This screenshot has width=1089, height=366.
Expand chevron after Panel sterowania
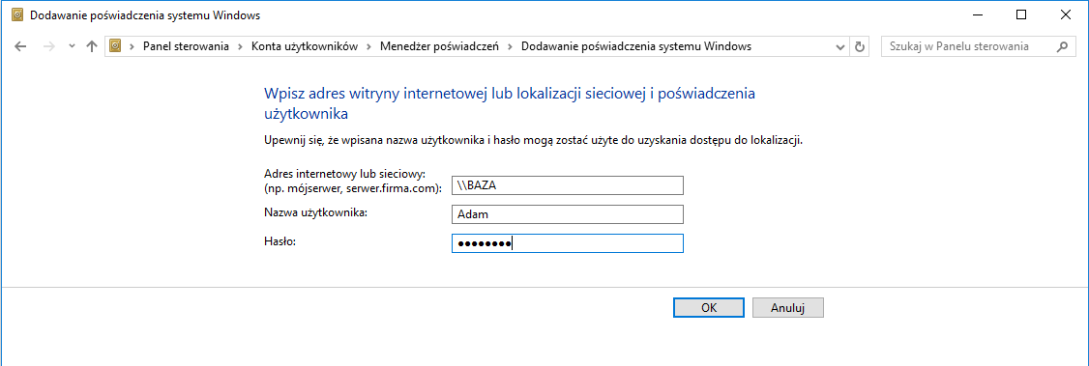(240, 46)
